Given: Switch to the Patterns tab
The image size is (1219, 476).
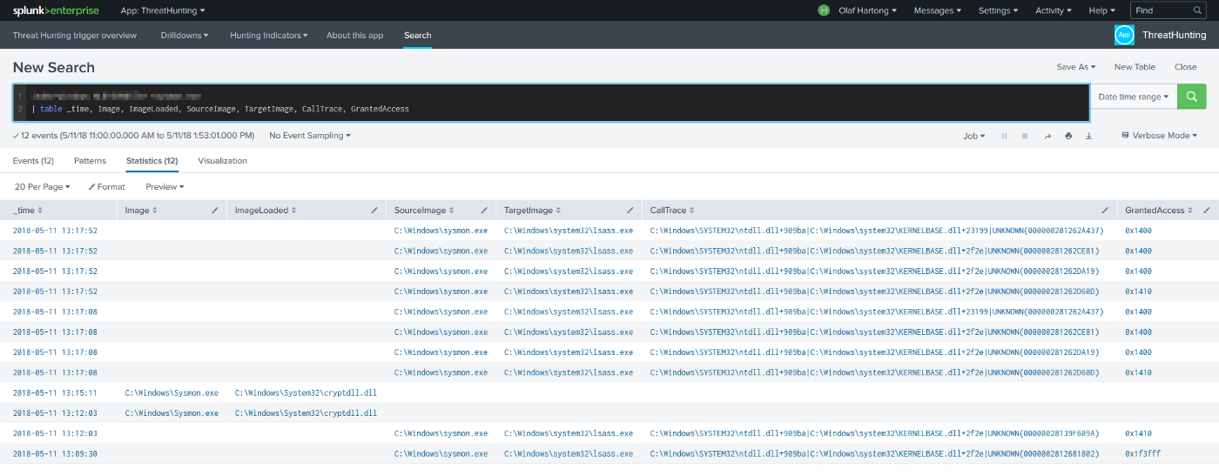Looking at the screenshot, I should tap(90, 161).
